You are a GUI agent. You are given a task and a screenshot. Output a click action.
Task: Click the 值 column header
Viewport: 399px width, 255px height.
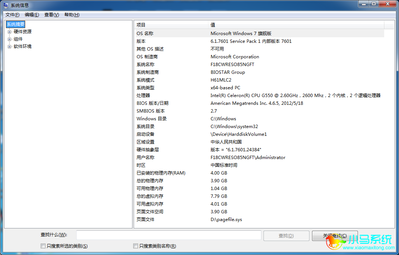pyautogui.click(x=296, y=25)
